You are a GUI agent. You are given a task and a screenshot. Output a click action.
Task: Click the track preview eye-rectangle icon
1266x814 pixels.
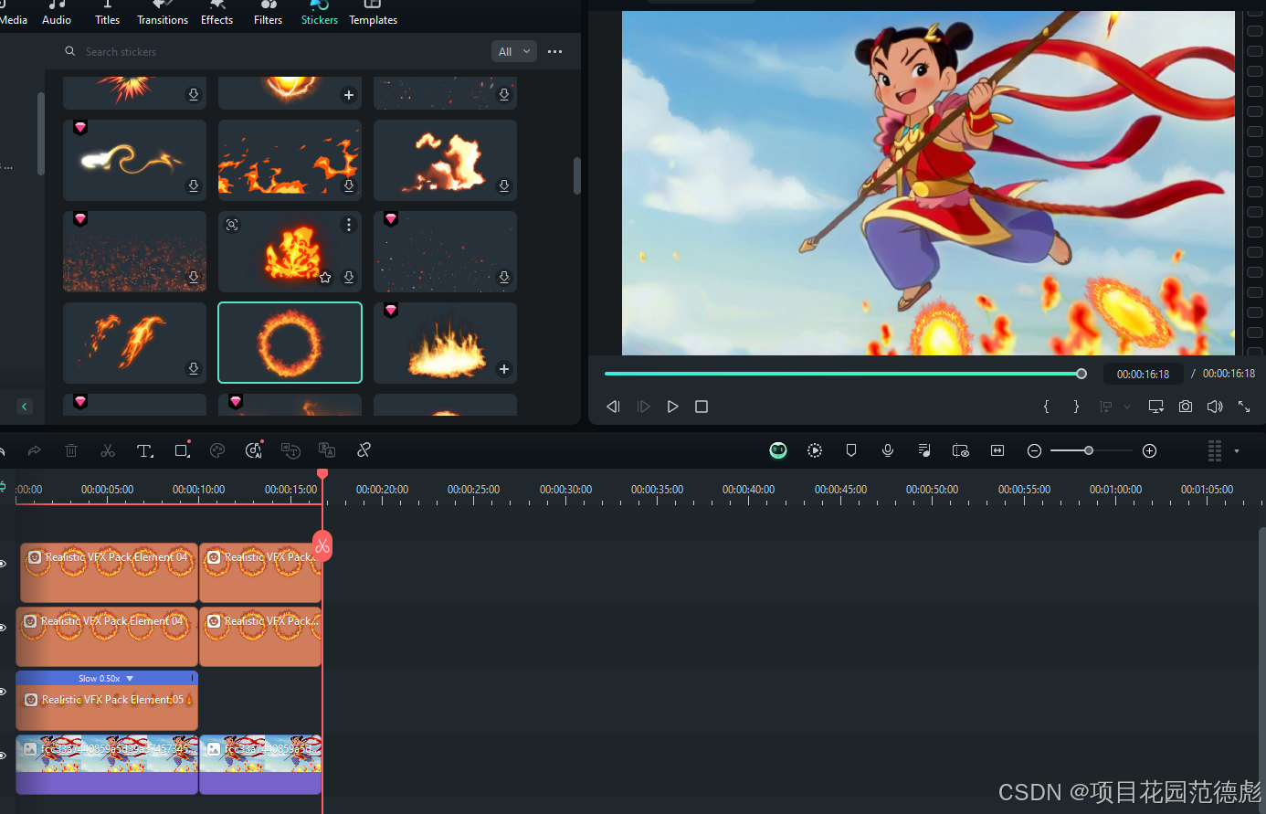(961, 450)
